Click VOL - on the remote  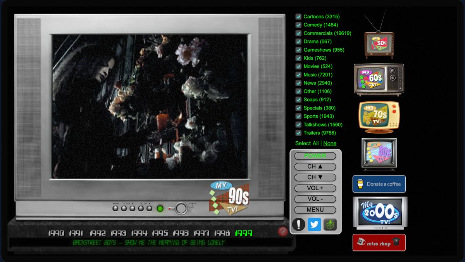315,199
